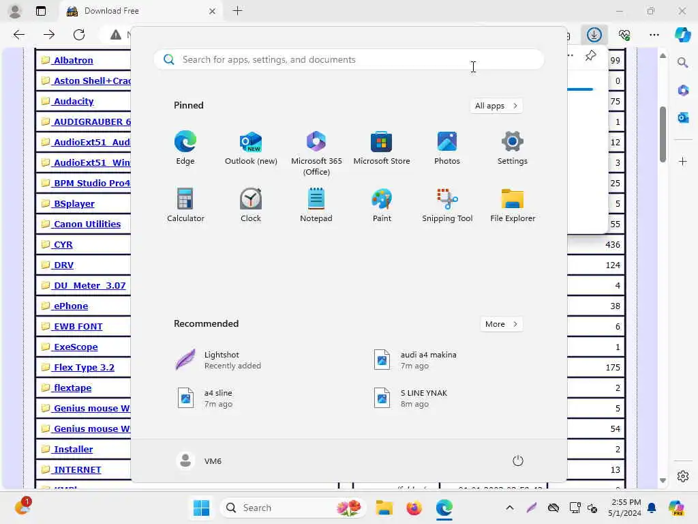Open Browser essentials heart icon

tap(624, 34)
